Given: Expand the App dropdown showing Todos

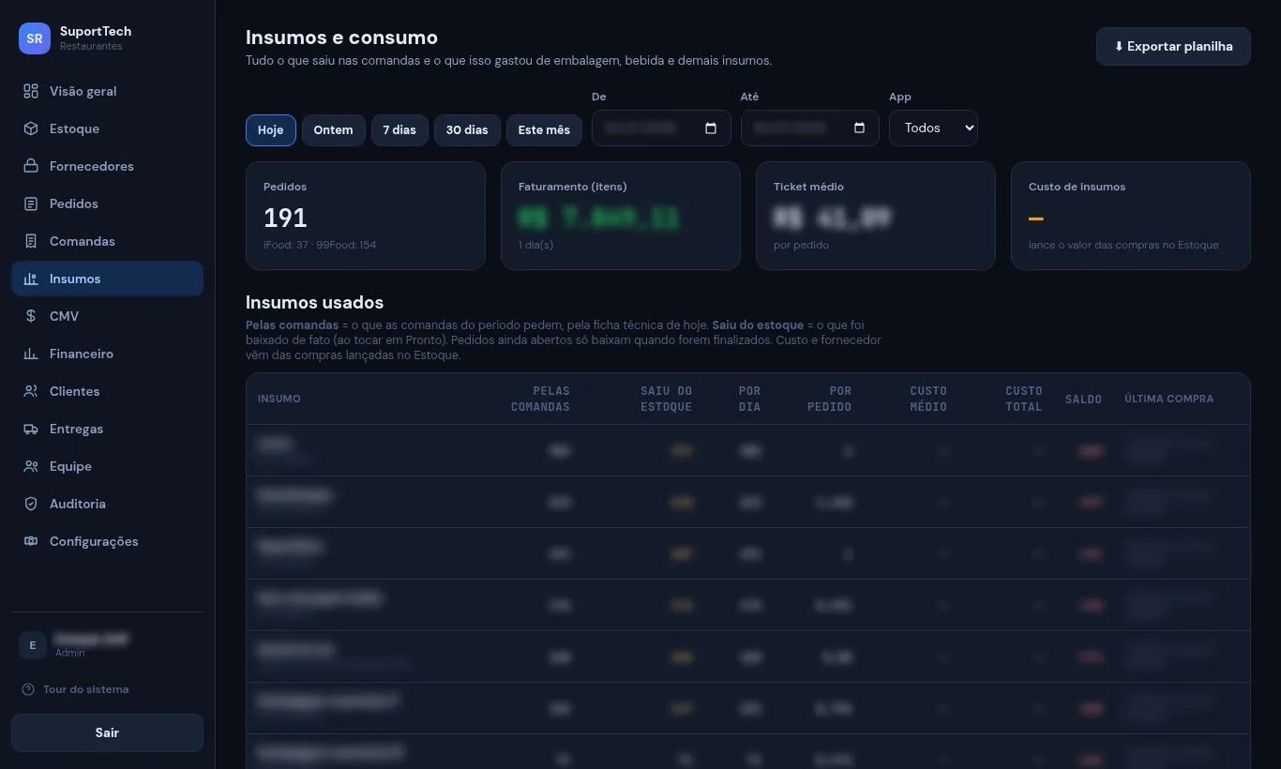Looking at the screenshot, I should point(933,128).
